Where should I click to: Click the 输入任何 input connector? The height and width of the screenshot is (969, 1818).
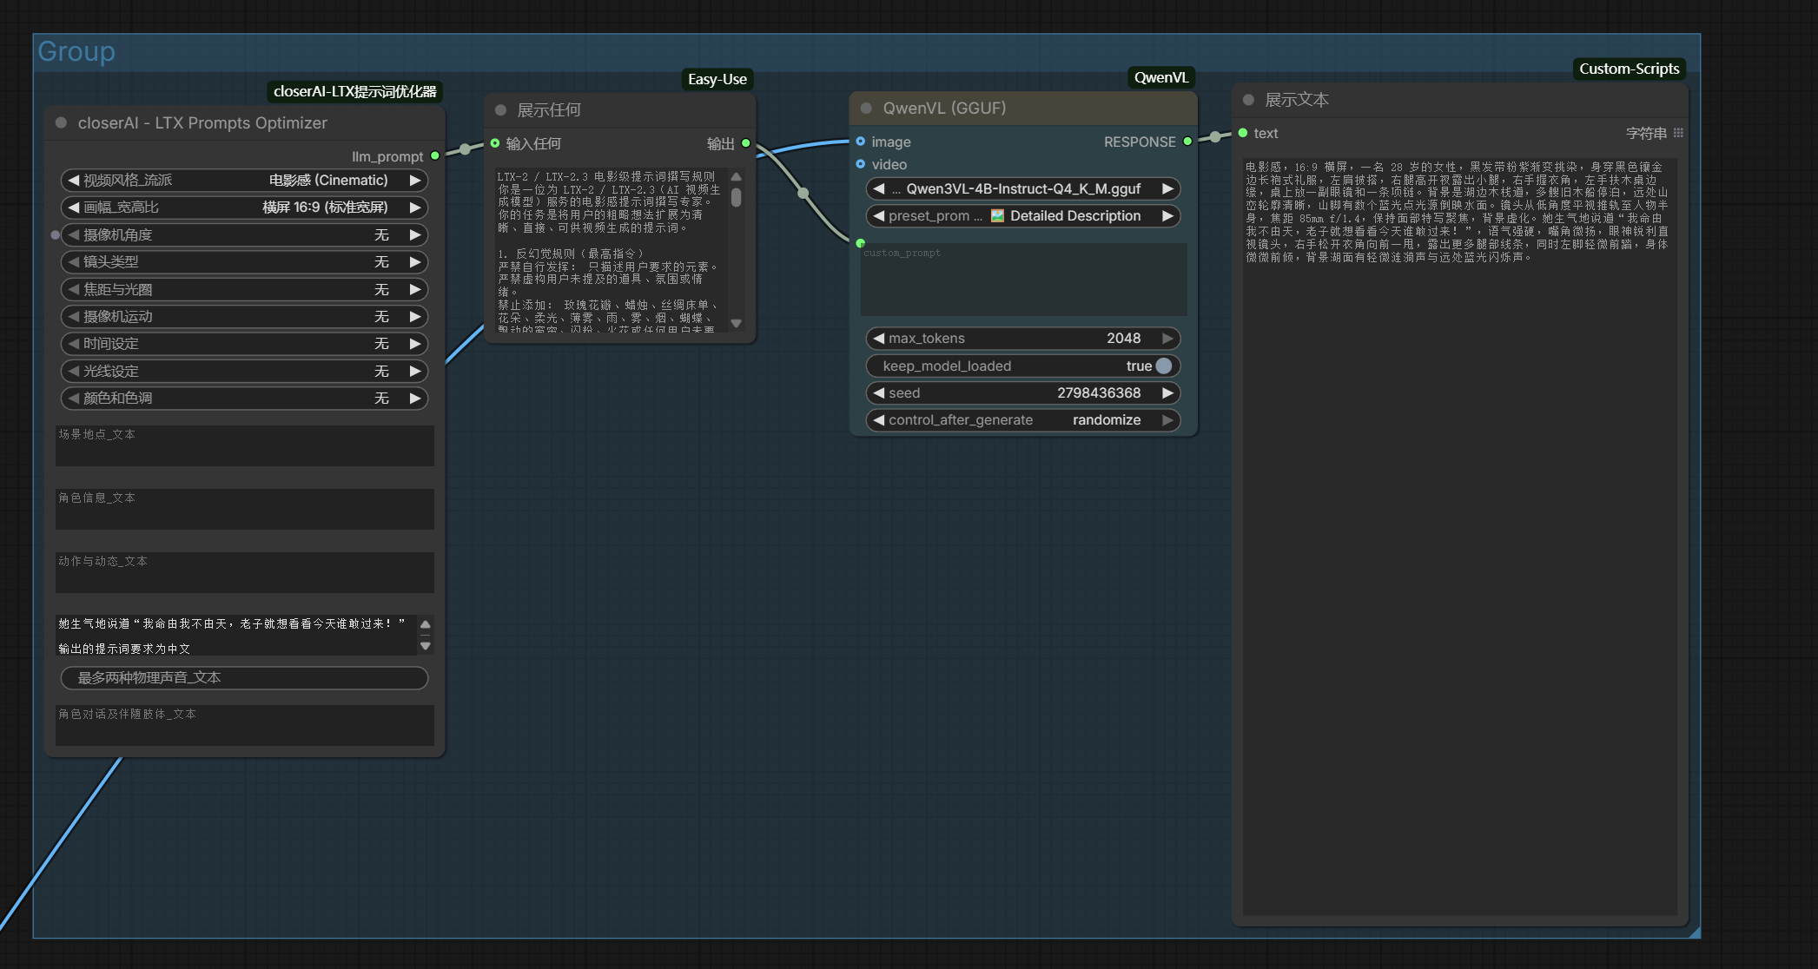(495, 143)
